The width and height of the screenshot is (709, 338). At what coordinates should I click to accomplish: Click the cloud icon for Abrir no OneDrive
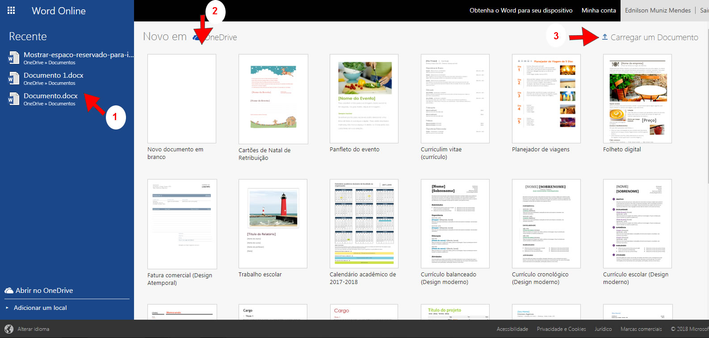pos(9,291)
